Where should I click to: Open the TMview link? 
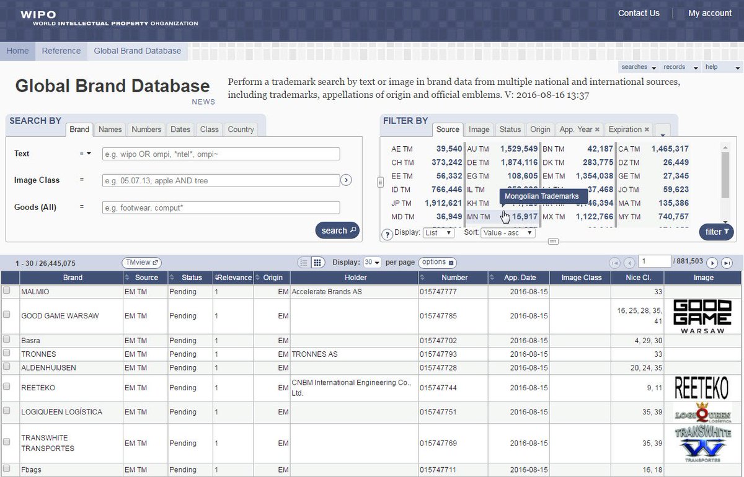pos(142,263)
